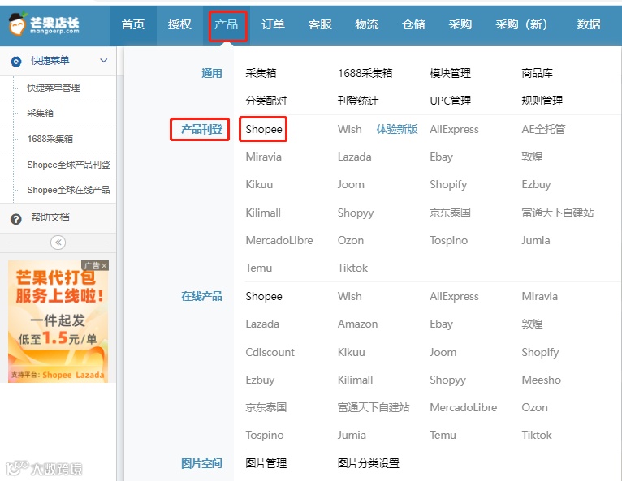Image resolution: width=622 pixels, height=481 pixels.
Task: Click the 在线产品 section heading
Action: (x=201, y=296)
